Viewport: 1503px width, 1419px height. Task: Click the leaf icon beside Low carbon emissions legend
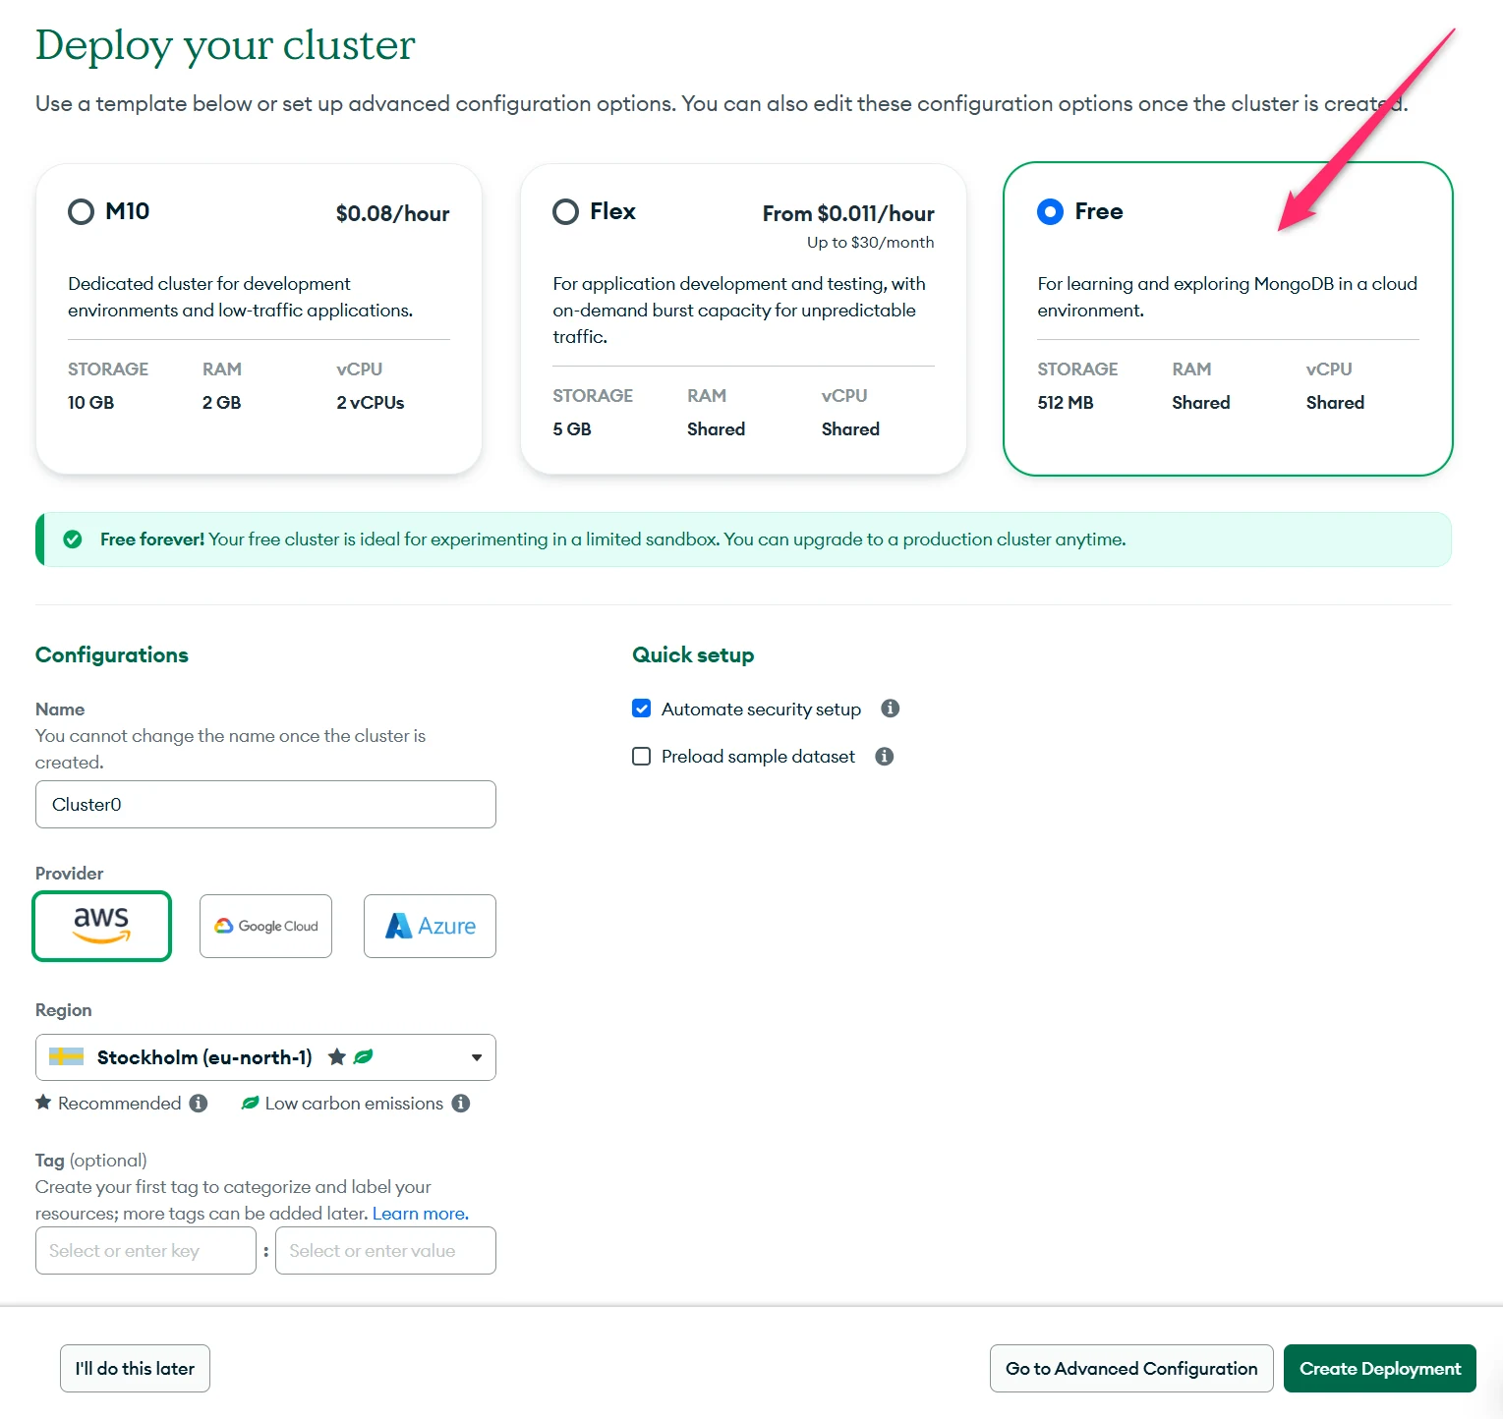tap(251, 1104)
